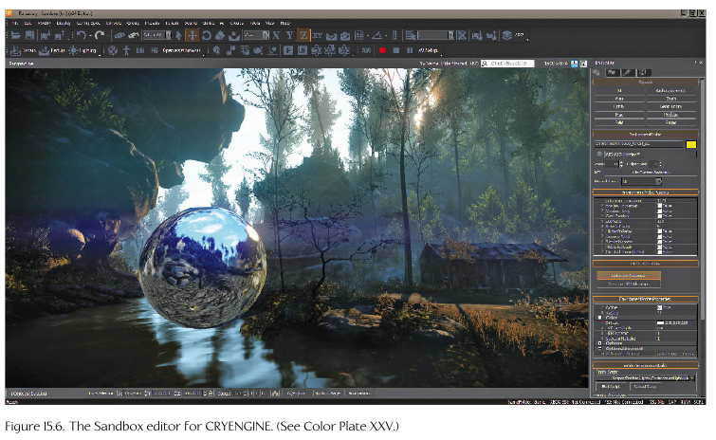Click the Undo arrow icon
This screenshot has width=716, height=440.
tap(82, 35)
